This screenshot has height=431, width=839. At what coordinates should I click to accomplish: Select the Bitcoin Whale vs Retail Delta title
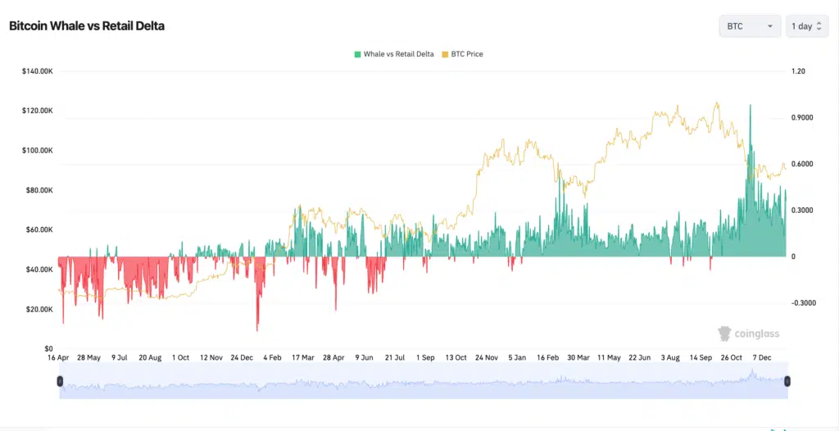[x=87, y=26]
